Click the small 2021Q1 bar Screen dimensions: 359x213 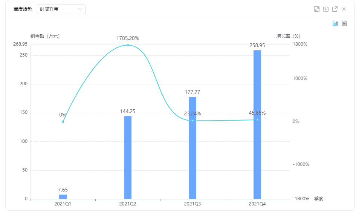(x=63, y=197)
